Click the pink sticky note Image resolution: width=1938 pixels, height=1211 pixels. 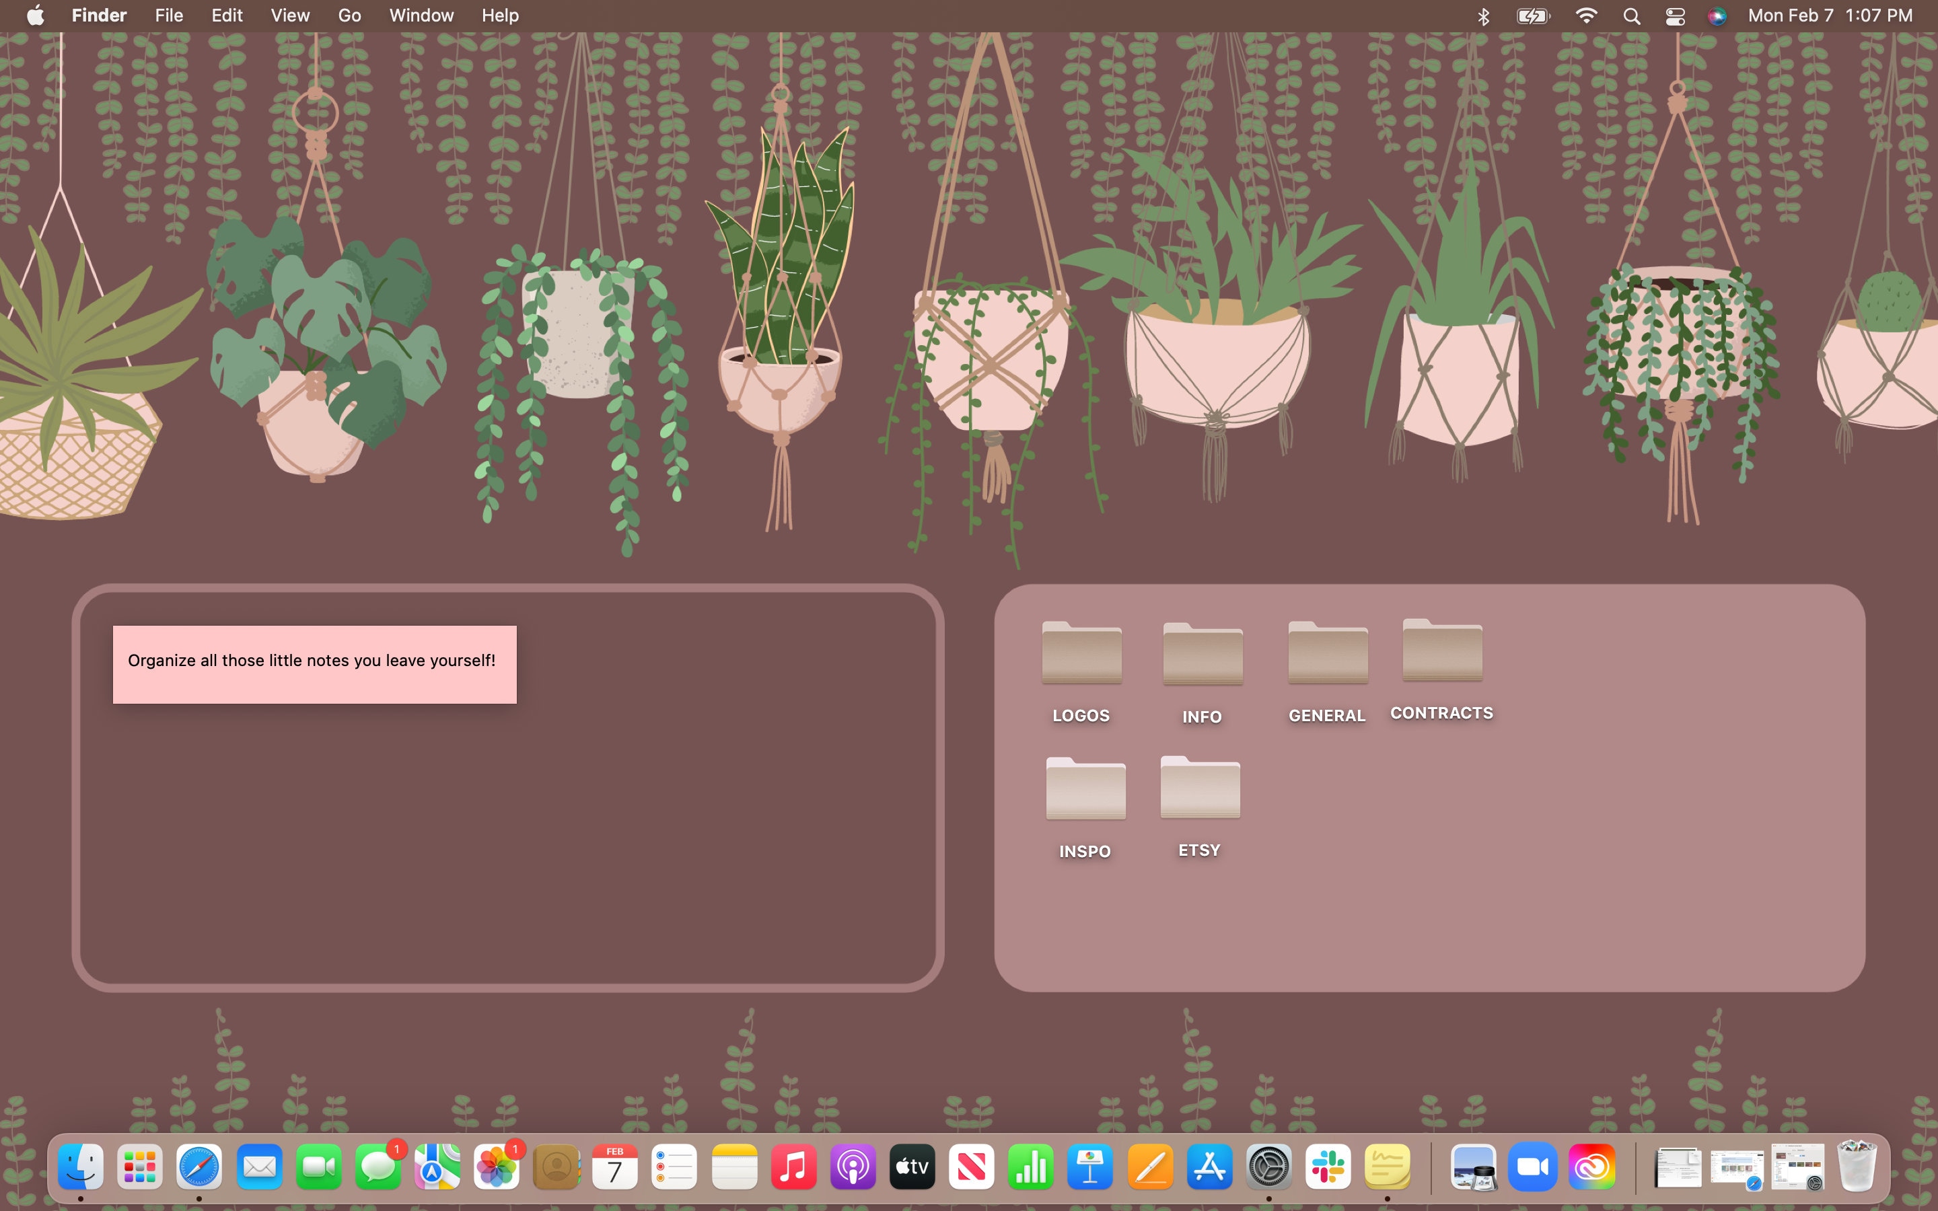pos(315,664)
